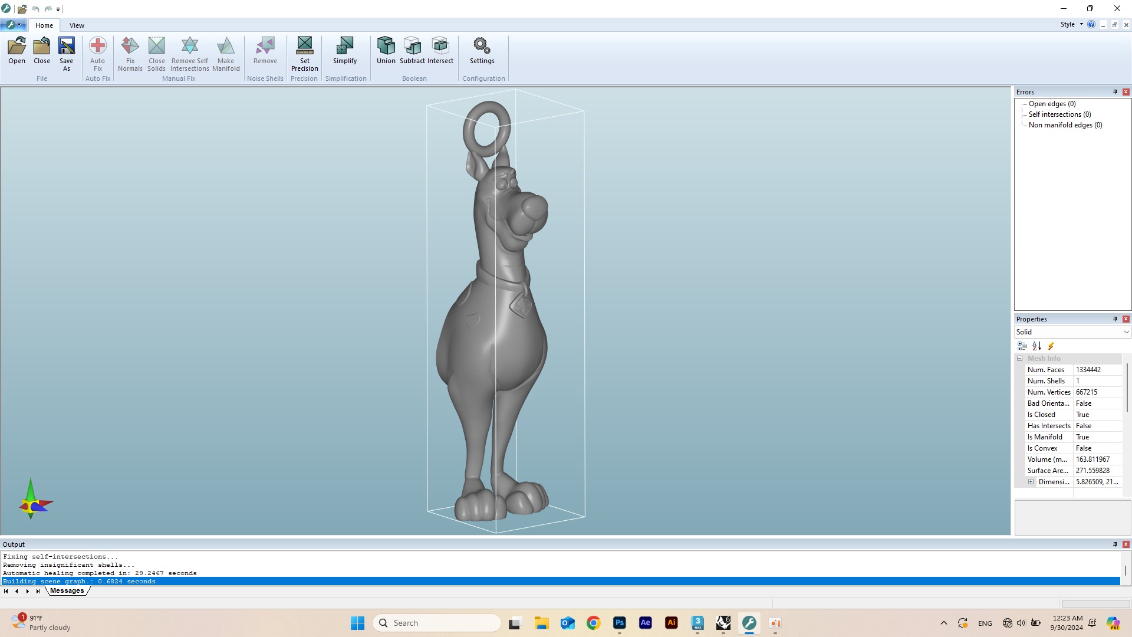Close the Errors panel

[1126, 92]
